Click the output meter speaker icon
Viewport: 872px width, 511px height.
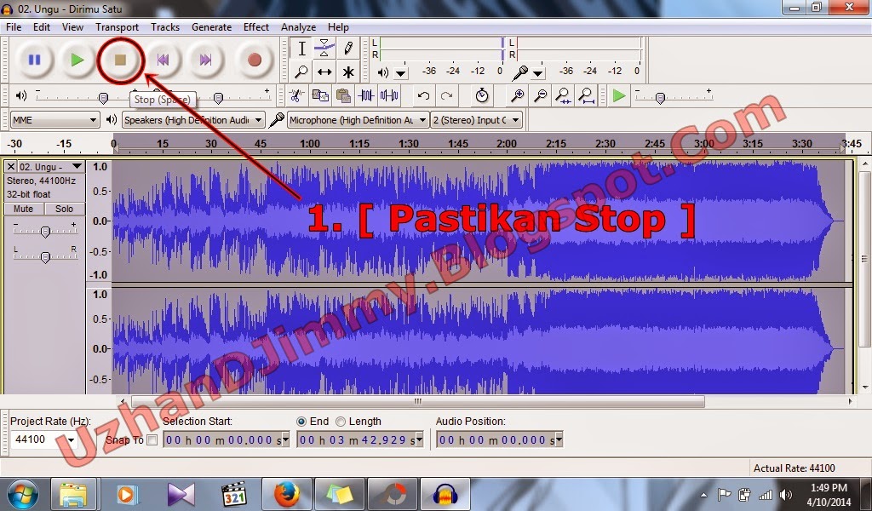tap(383, 72)
